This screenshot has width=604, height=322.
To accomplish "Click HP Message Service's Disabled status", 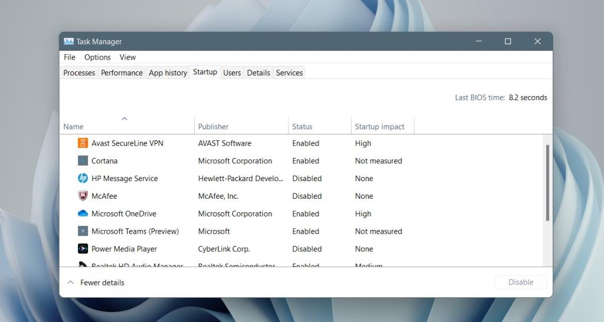I will (307, 178).
